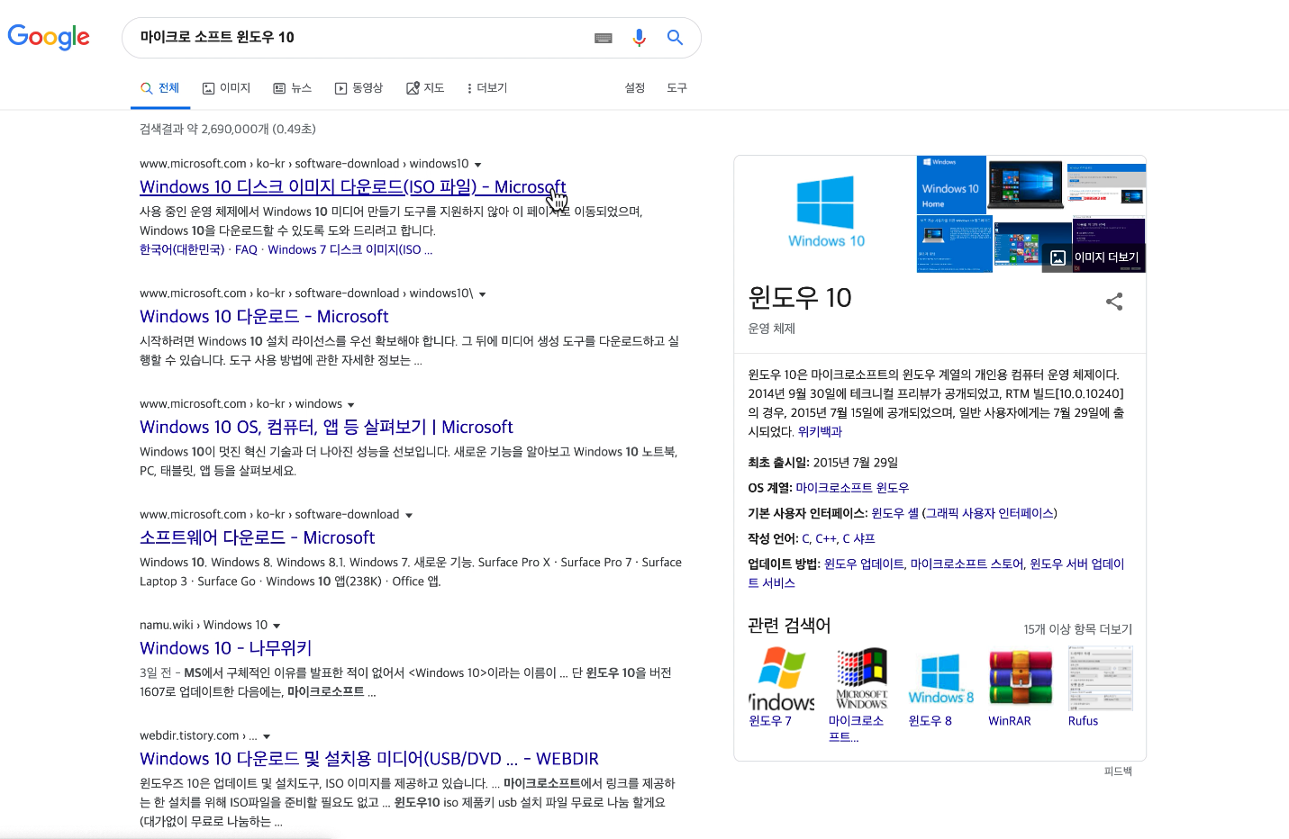The height and width of the screenshot is (839, 1289).
Task: Open Windows 10 디스크 이미지 다운로드 result
Action: click(353, 187)
